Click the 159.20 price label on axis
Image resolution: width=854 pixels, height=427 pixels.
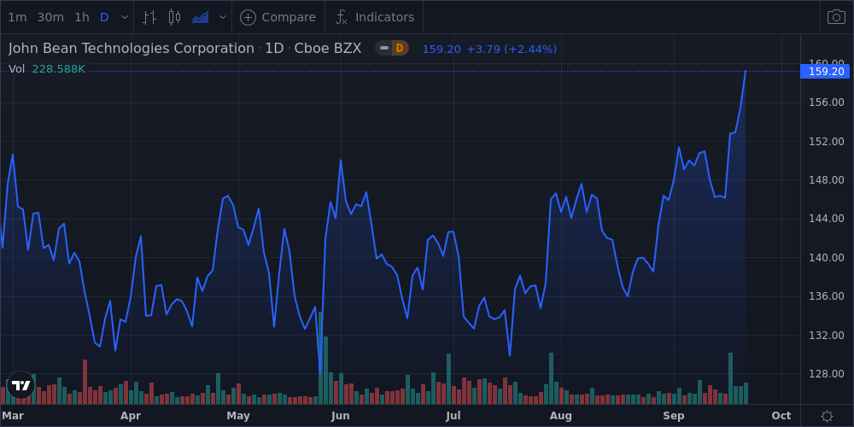825,72
